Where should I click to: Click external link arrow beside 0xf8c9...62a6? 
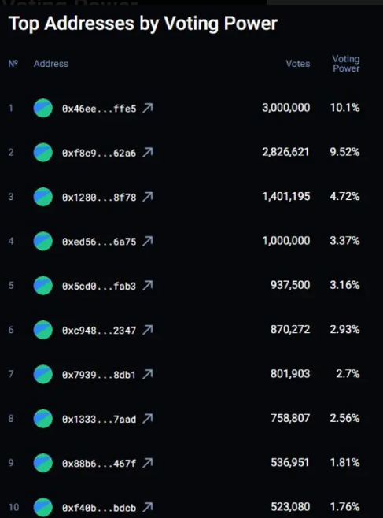148,152
